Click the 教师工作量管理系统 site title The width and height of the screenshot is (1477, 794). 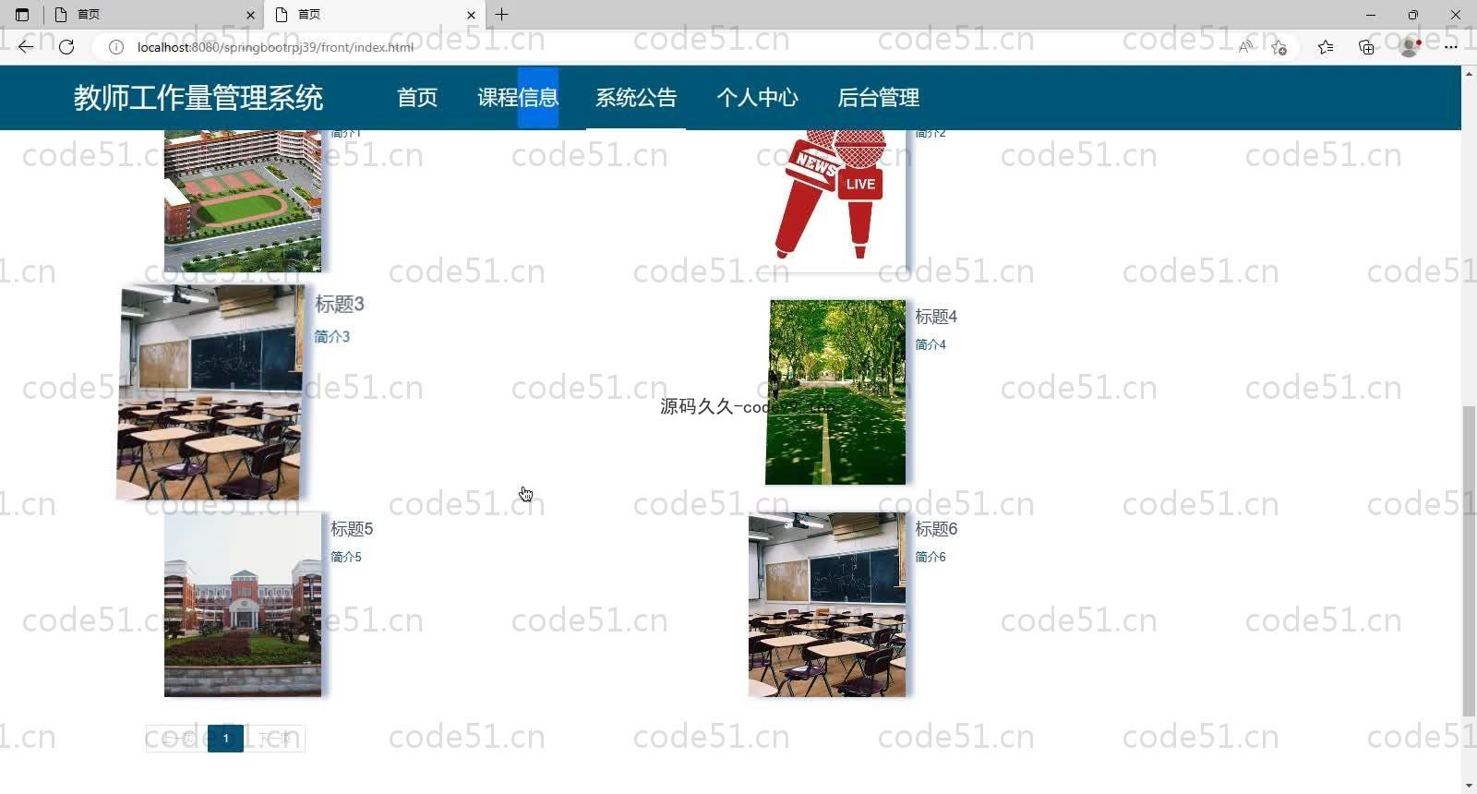pos(198,98)
